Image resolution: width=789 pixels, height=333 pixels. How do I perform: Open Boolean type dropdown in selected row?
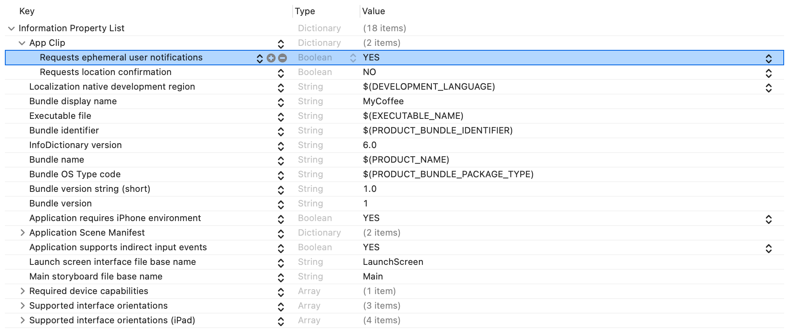pyautogui.click(x=353, y=58)
